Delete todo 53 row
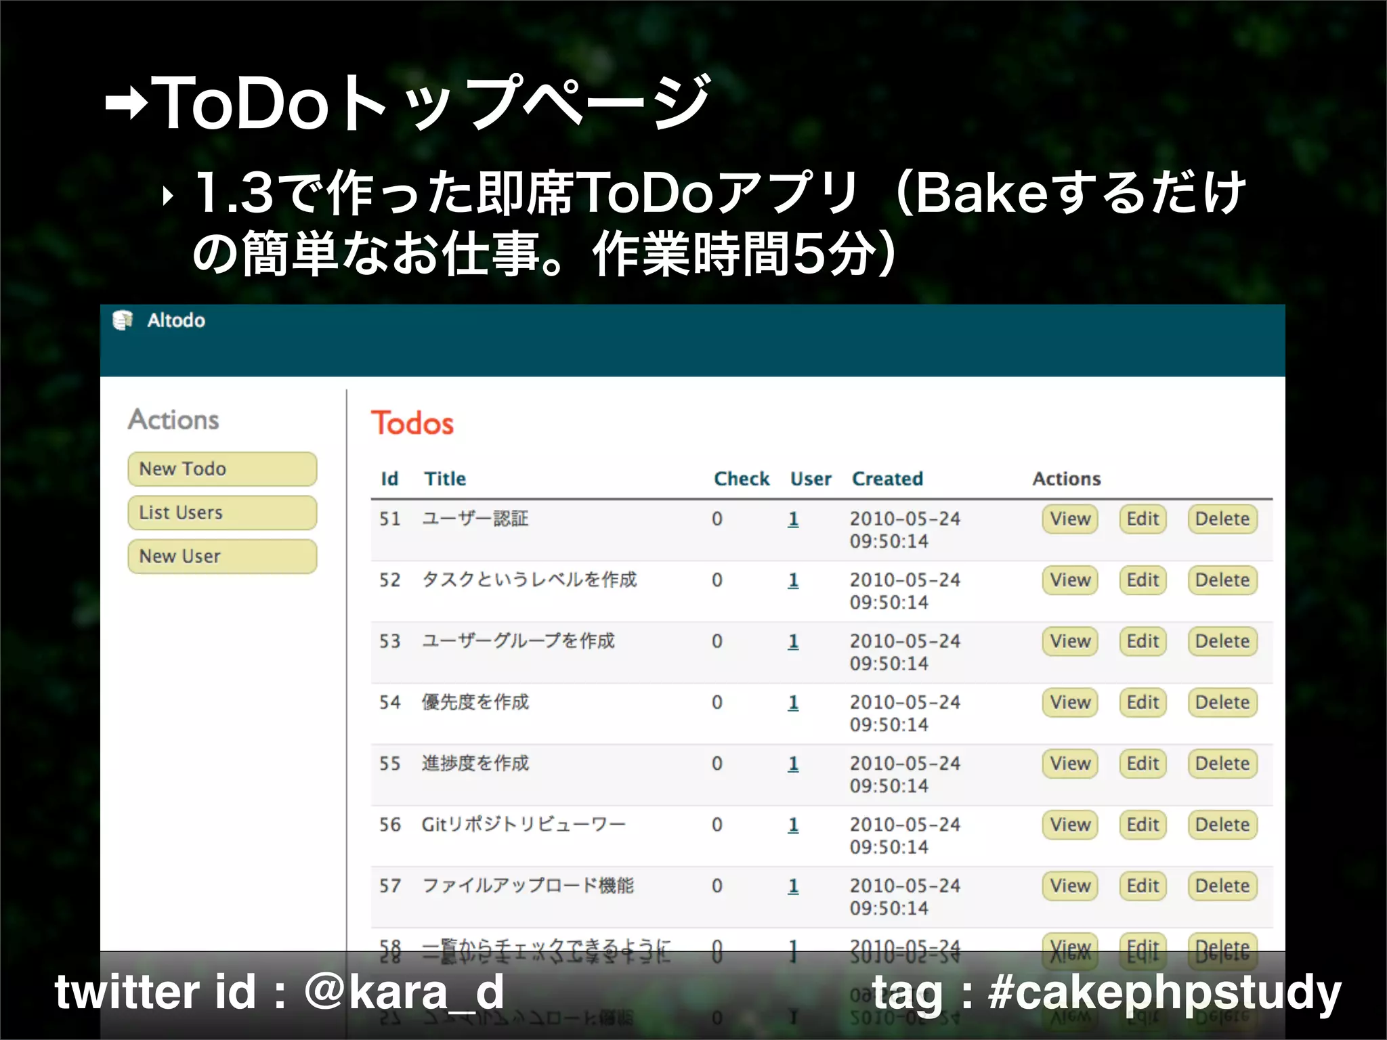Screen dimensions: 1387x1040 pos(1222,641)
